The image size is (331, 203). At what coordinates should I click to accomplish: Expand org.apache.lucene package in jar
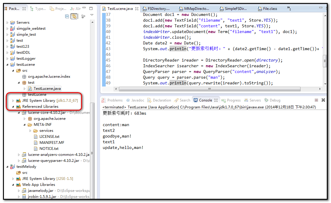(24, 119)
